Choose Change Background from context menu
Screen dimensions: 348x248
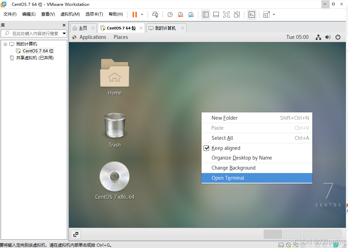257,168
